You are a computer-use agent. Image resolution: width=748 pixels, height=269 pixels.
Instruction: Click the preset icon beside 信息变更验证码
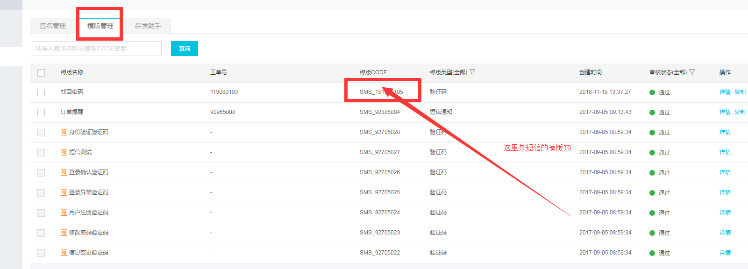(x=64, y=253)
